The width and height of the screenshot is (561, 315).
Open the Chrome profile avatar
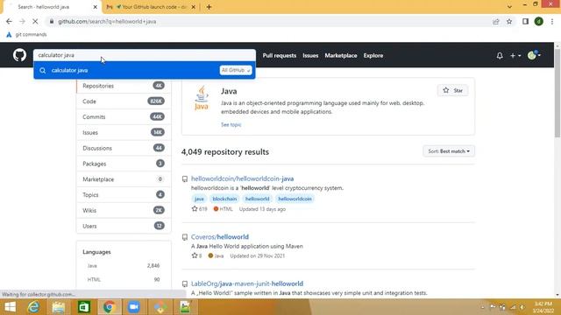pos(539,21)
